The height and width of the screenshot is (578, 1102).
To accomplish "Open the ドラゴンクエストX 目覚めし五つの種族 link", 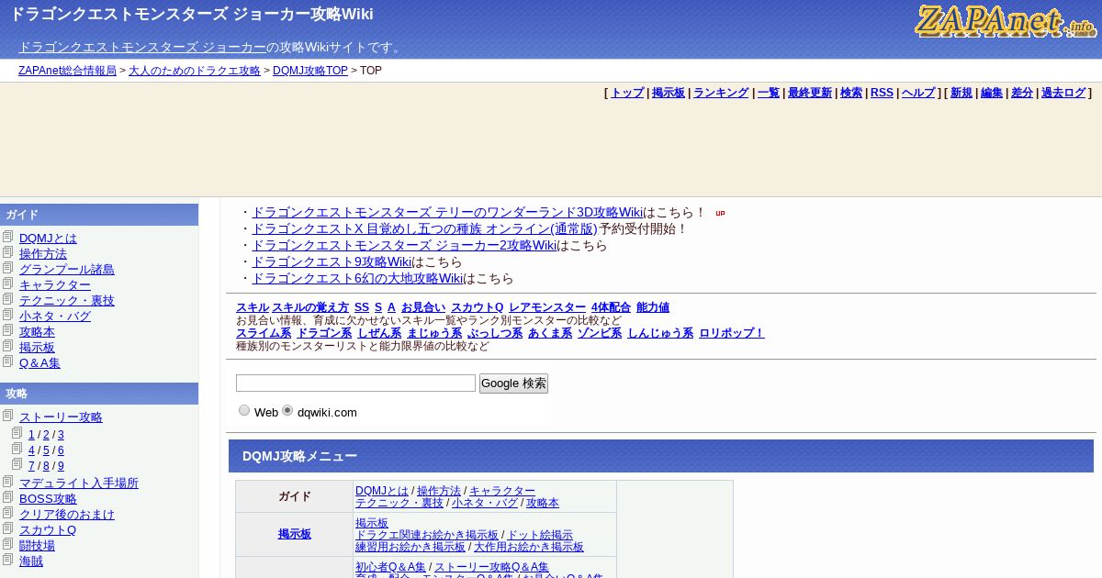I will pyautogui.click(x=424, y=228).
